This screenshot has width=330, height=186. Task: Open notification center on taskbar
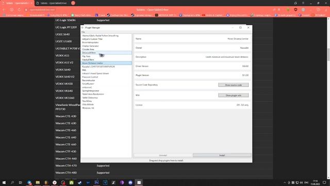(324, 182)
